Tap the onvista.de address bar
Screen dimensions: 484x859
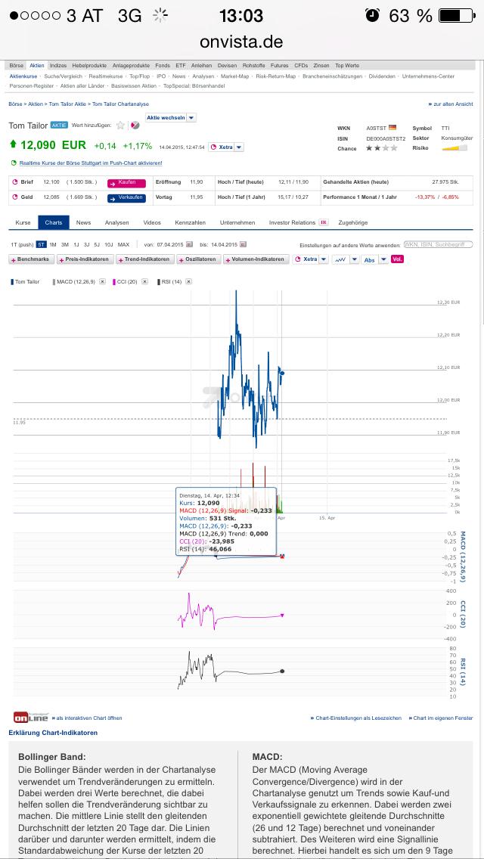pyautogui.click(x=242, y=42)
